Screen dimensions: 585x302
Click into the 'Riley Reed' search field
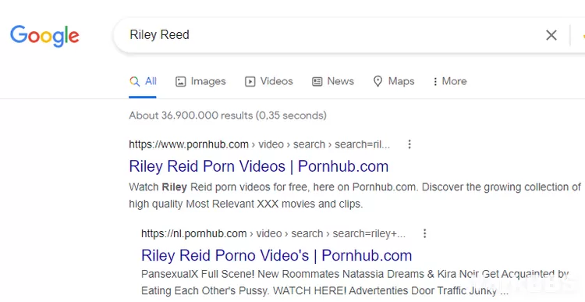(x=328, y=34)
